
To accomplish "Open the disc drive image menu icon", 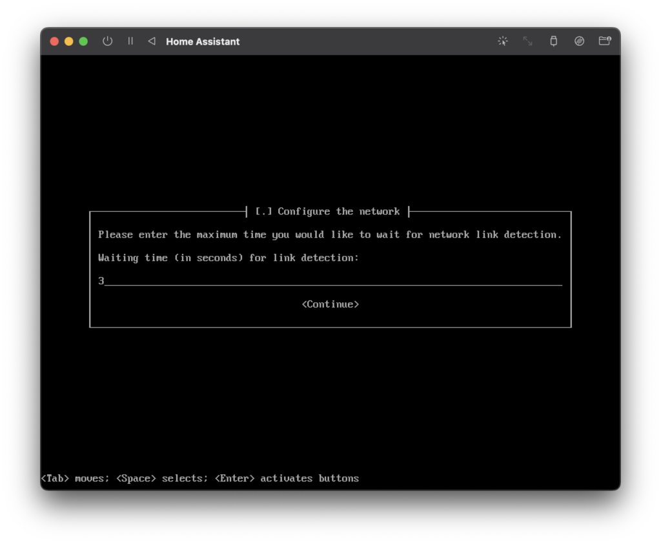I will pyautogui.click(x=579, y=41).
